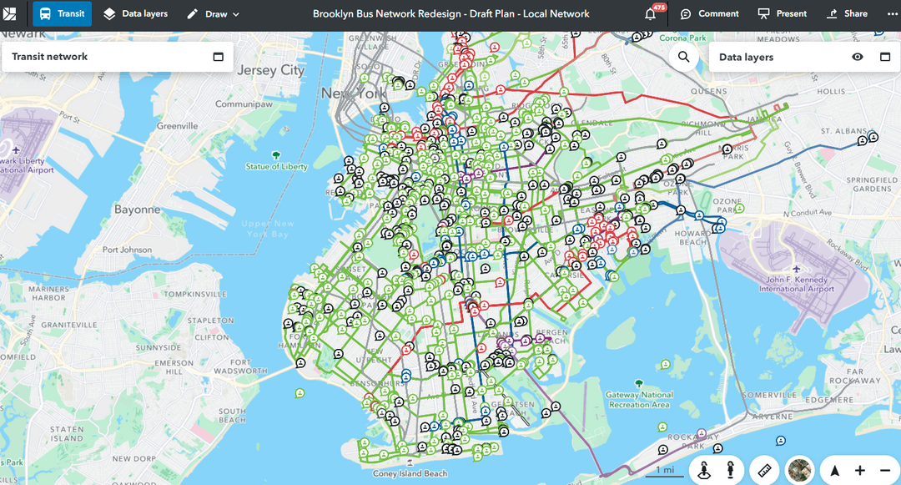901x485 pixels.
Task: Zoom in on the map
Action: pyautogui.click(x=860, y=470)
